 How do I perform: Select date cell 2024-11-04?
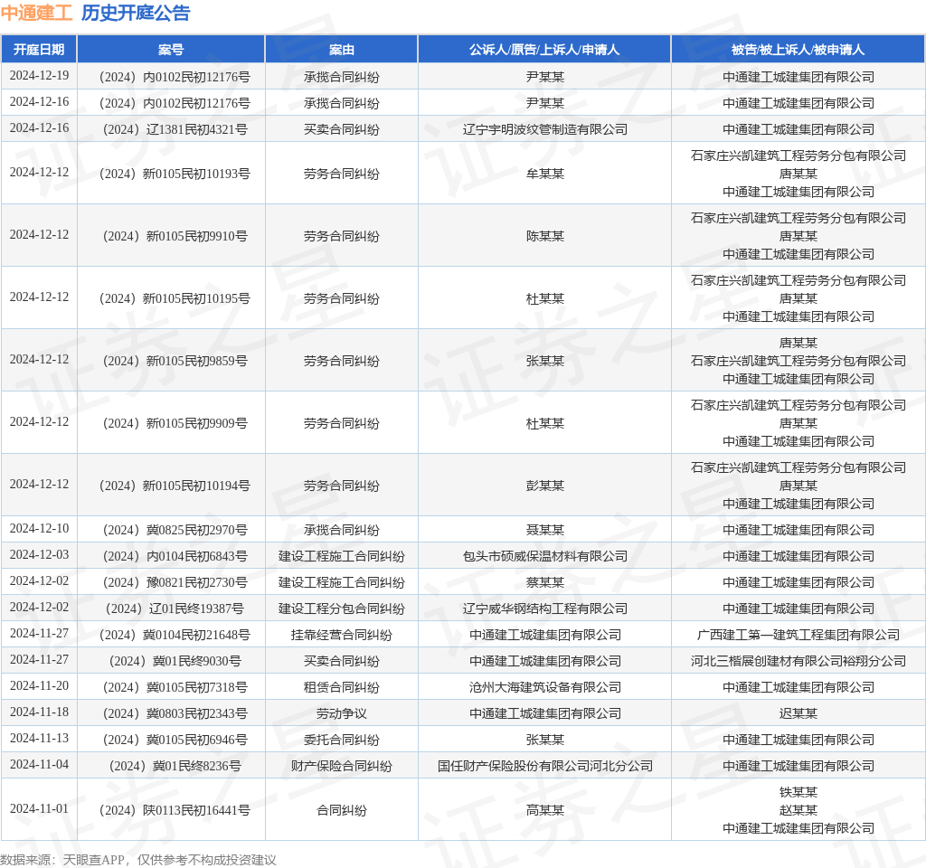tap(39, 765)
